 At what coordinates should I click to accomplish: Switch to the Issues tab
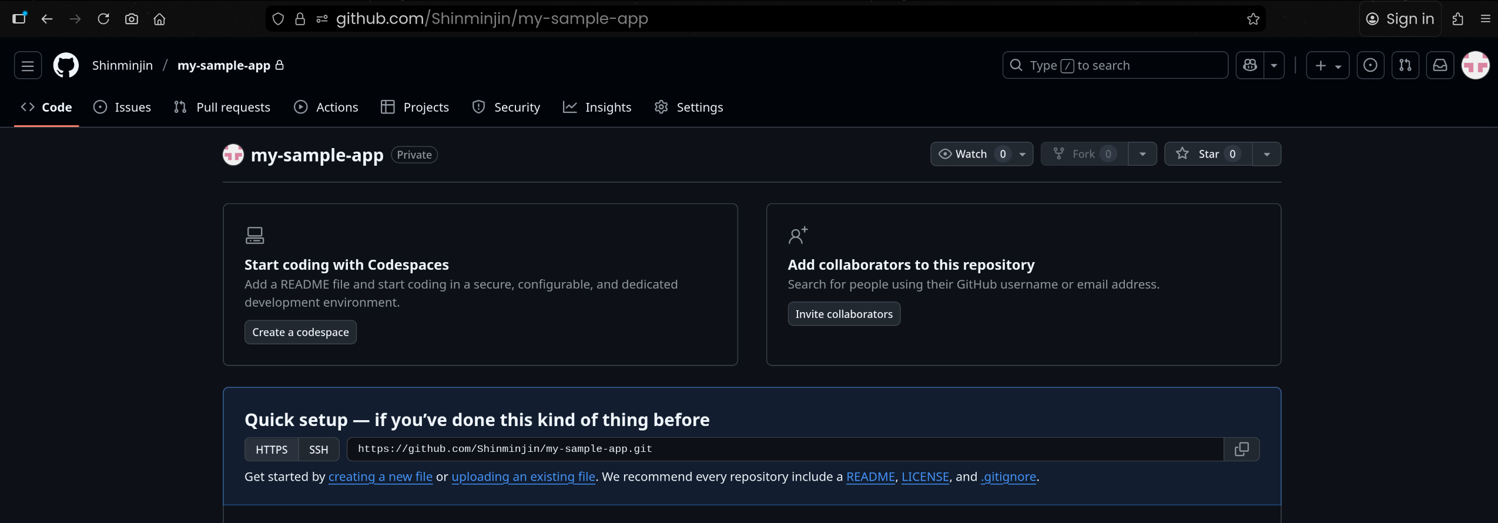[x=122, y=107]
